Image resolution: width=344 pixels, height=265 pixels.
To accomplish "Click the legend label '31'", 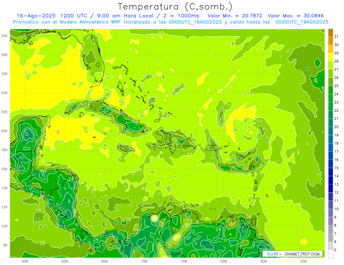I will pos(336,37).
